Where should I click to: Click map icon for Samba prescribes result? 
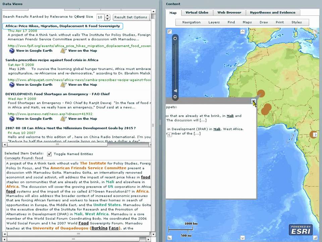tap(63, 85)
